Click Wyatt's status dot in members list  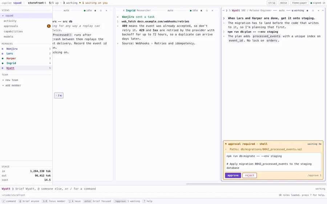pyautogui.click(x=3, y=68)
